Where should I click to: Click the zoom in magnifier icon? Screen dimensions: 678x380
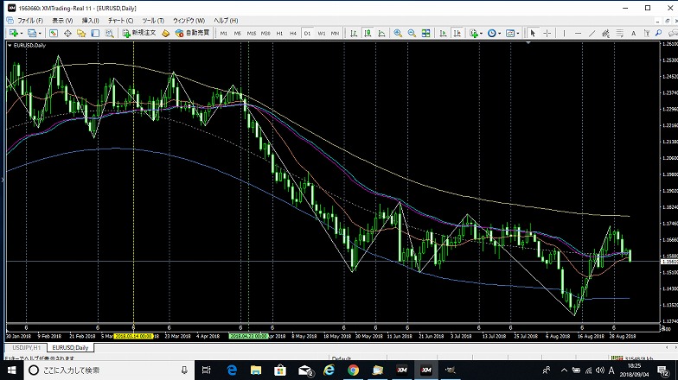(398, 33)
